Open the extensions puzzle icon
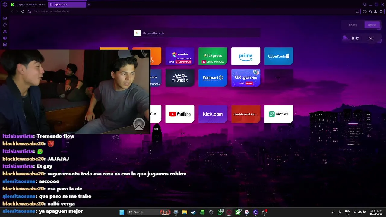The height and width of the screenshot is (217, 386). tap(365, 11)
